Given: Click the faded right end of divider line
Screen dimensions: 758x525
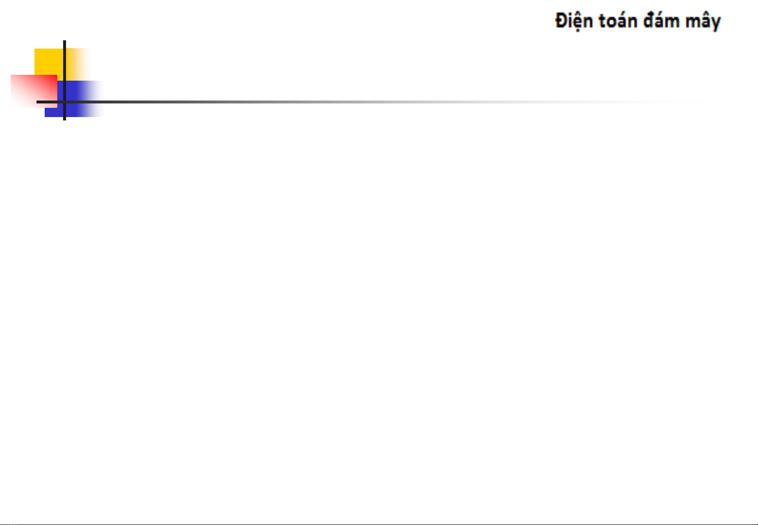Looking at the screenshot, I should pyautogui.click(x=680, y=102).
